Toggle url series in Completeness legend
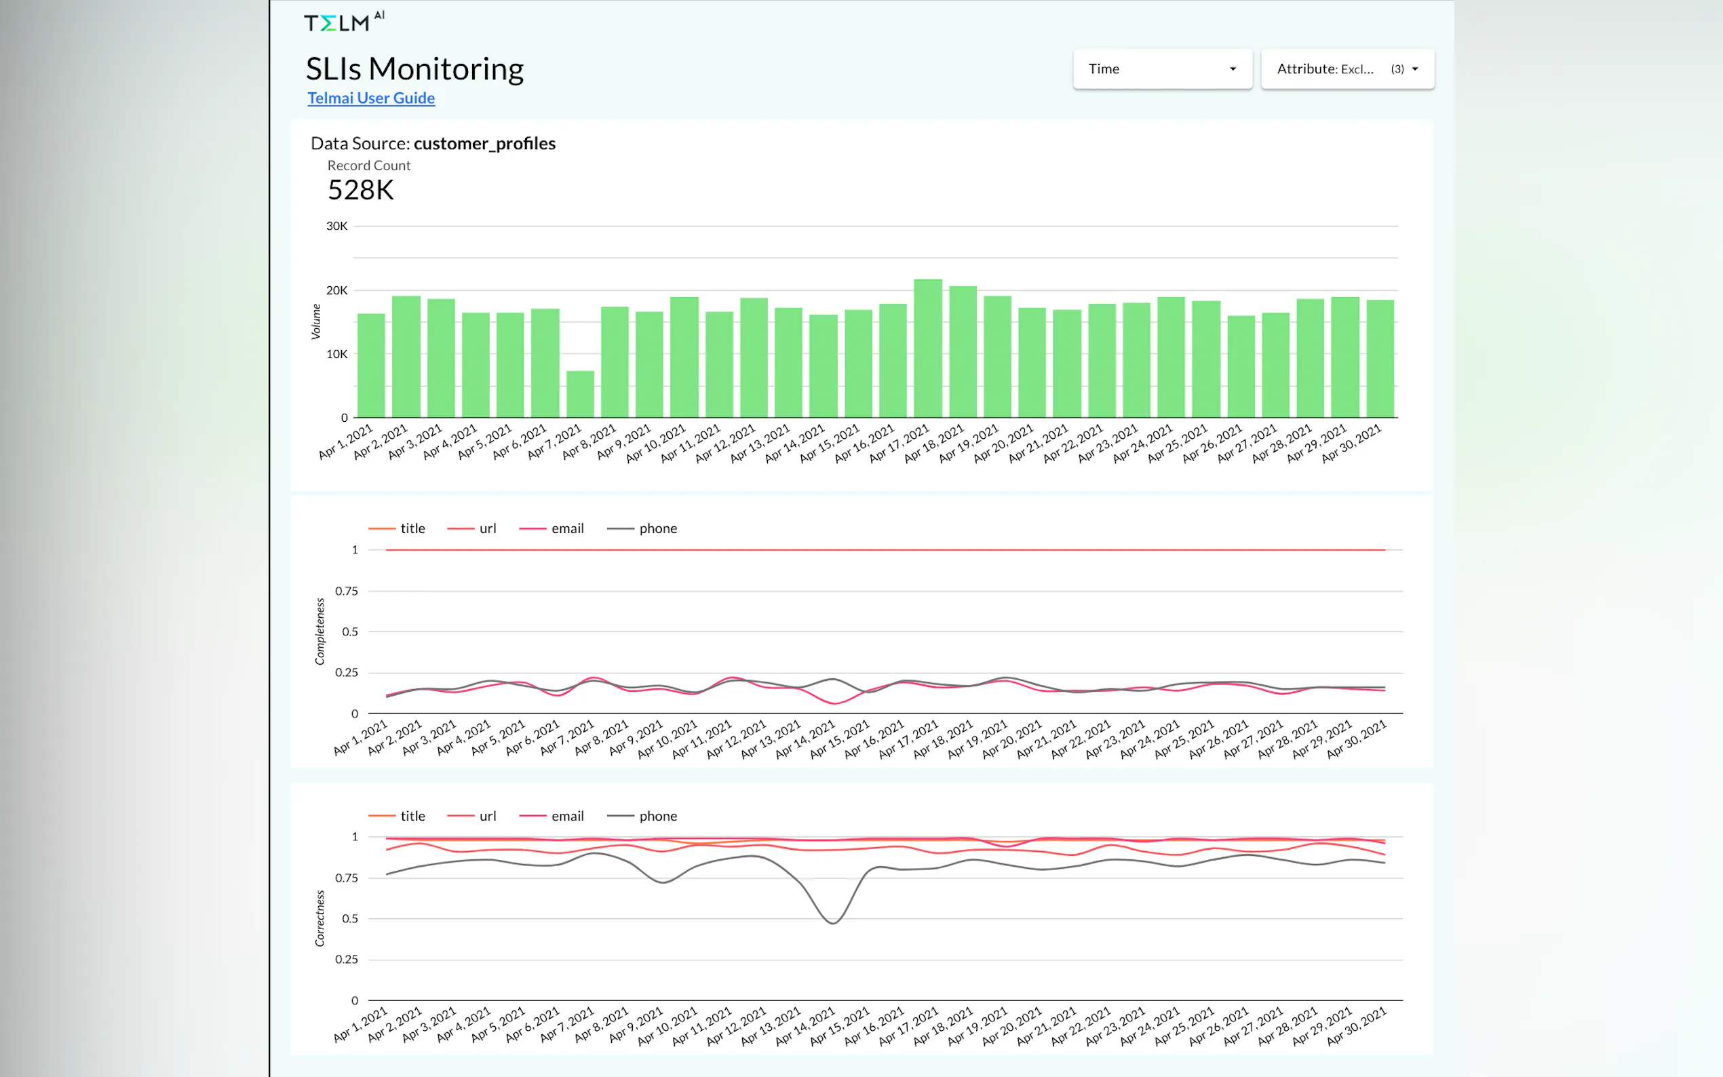 [487, 528]
